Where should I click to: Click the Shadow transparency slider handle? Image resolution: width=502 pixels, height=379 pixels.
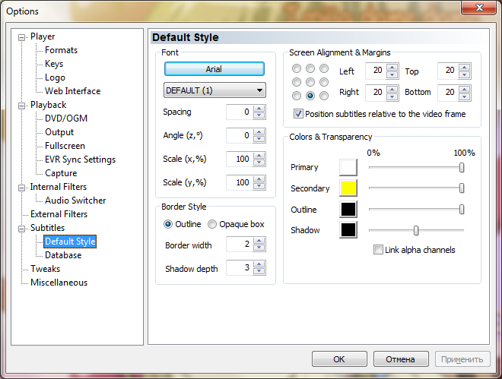click(416, 230)
